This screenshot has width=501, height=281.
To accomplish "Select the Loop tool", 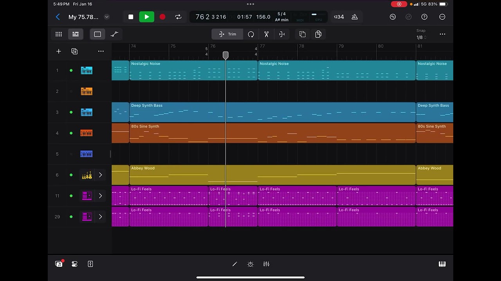I will pyautogui.click(x=251, y=34).
